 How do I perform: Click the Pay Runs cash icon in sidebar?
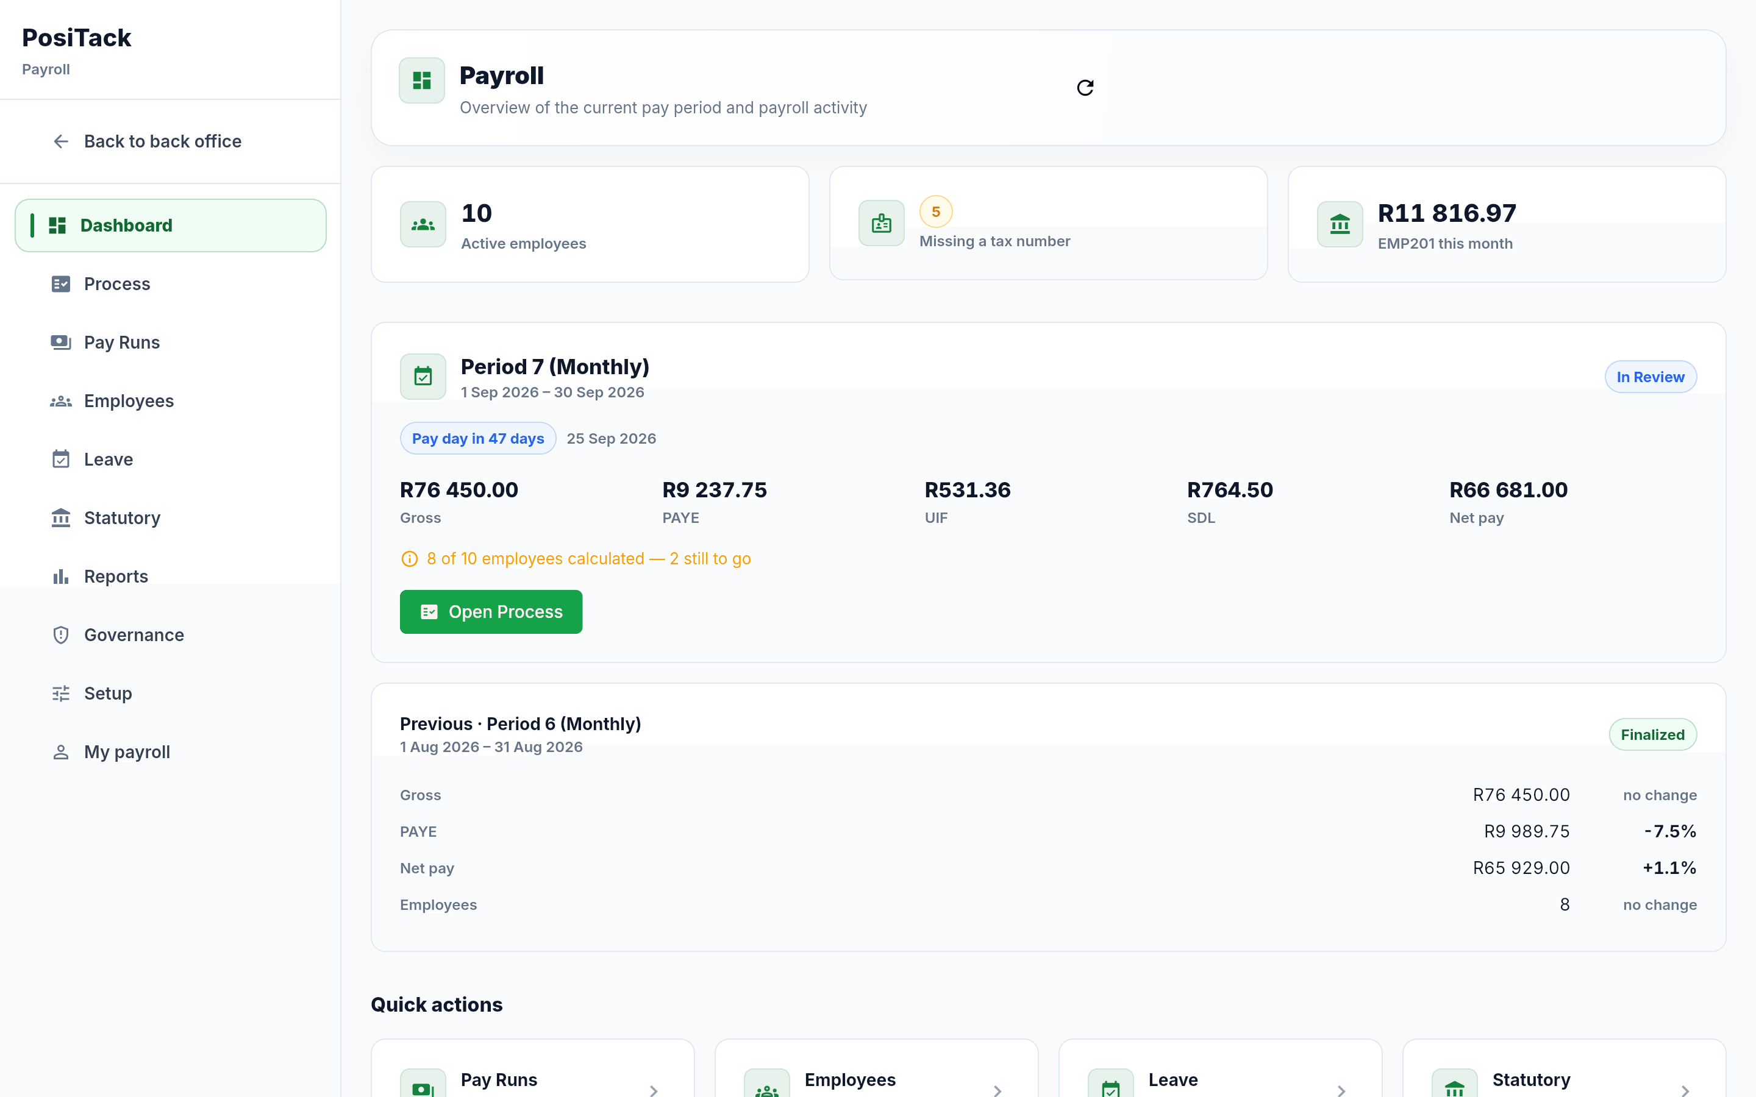(x=61, y=343)
